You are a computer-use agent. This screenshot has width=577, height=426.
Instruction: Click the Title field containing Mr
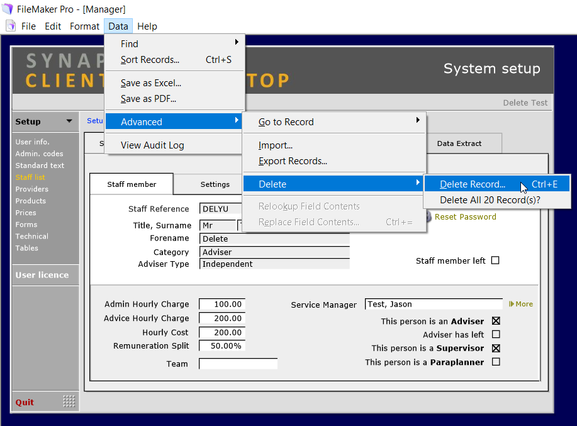coord(218,225)
